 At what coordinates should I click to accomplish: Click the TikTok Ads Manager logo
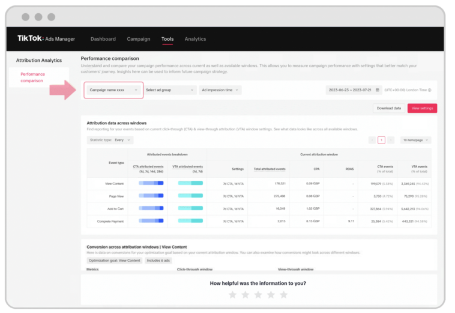point(46,39)
